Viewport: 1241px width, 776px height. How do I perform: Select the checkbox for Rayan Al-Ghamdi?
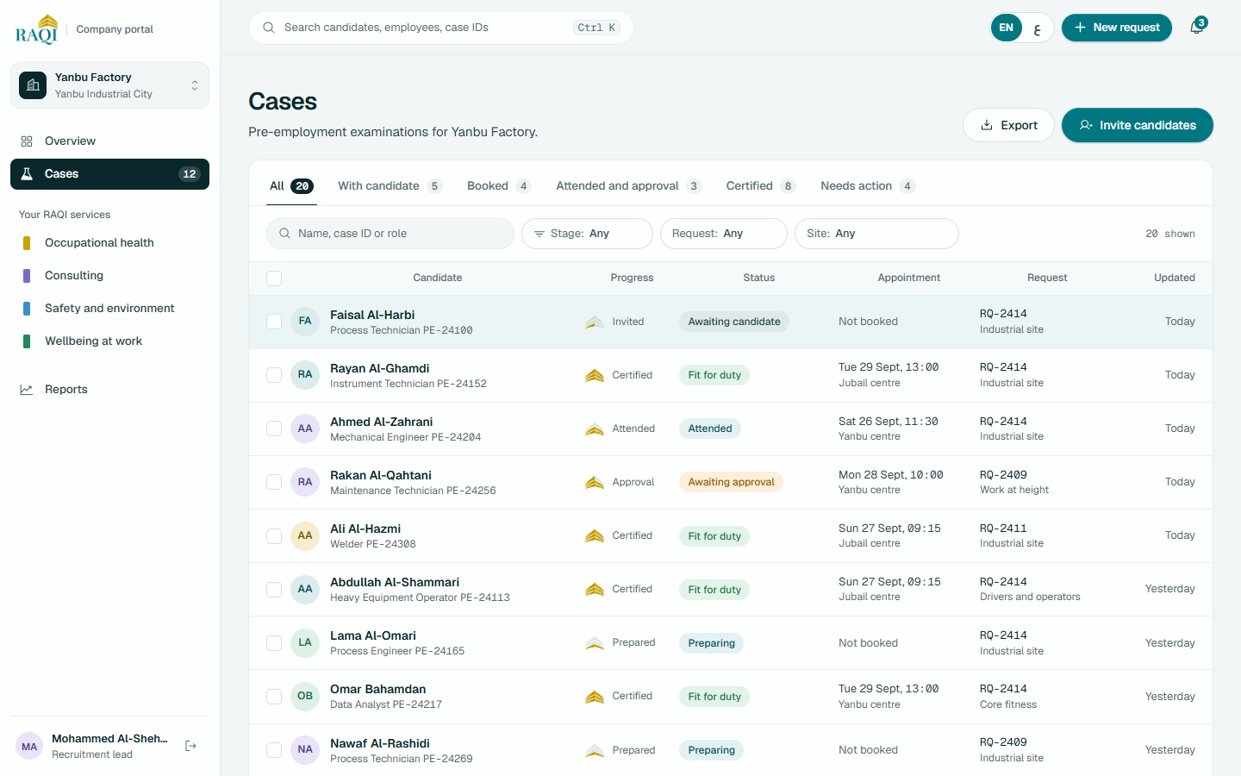[274, 375]
